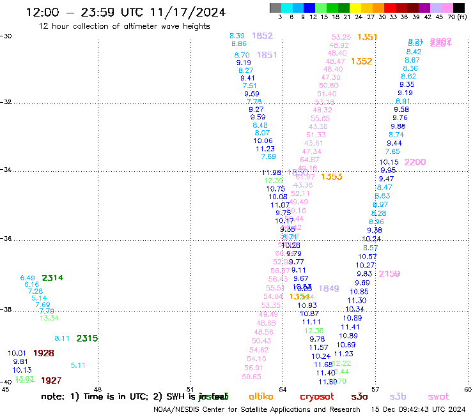Pick the purple swatch in the color scale
The width and height of the screenshot is (473, 415).
pyautogui.click(x=424, y=8)
